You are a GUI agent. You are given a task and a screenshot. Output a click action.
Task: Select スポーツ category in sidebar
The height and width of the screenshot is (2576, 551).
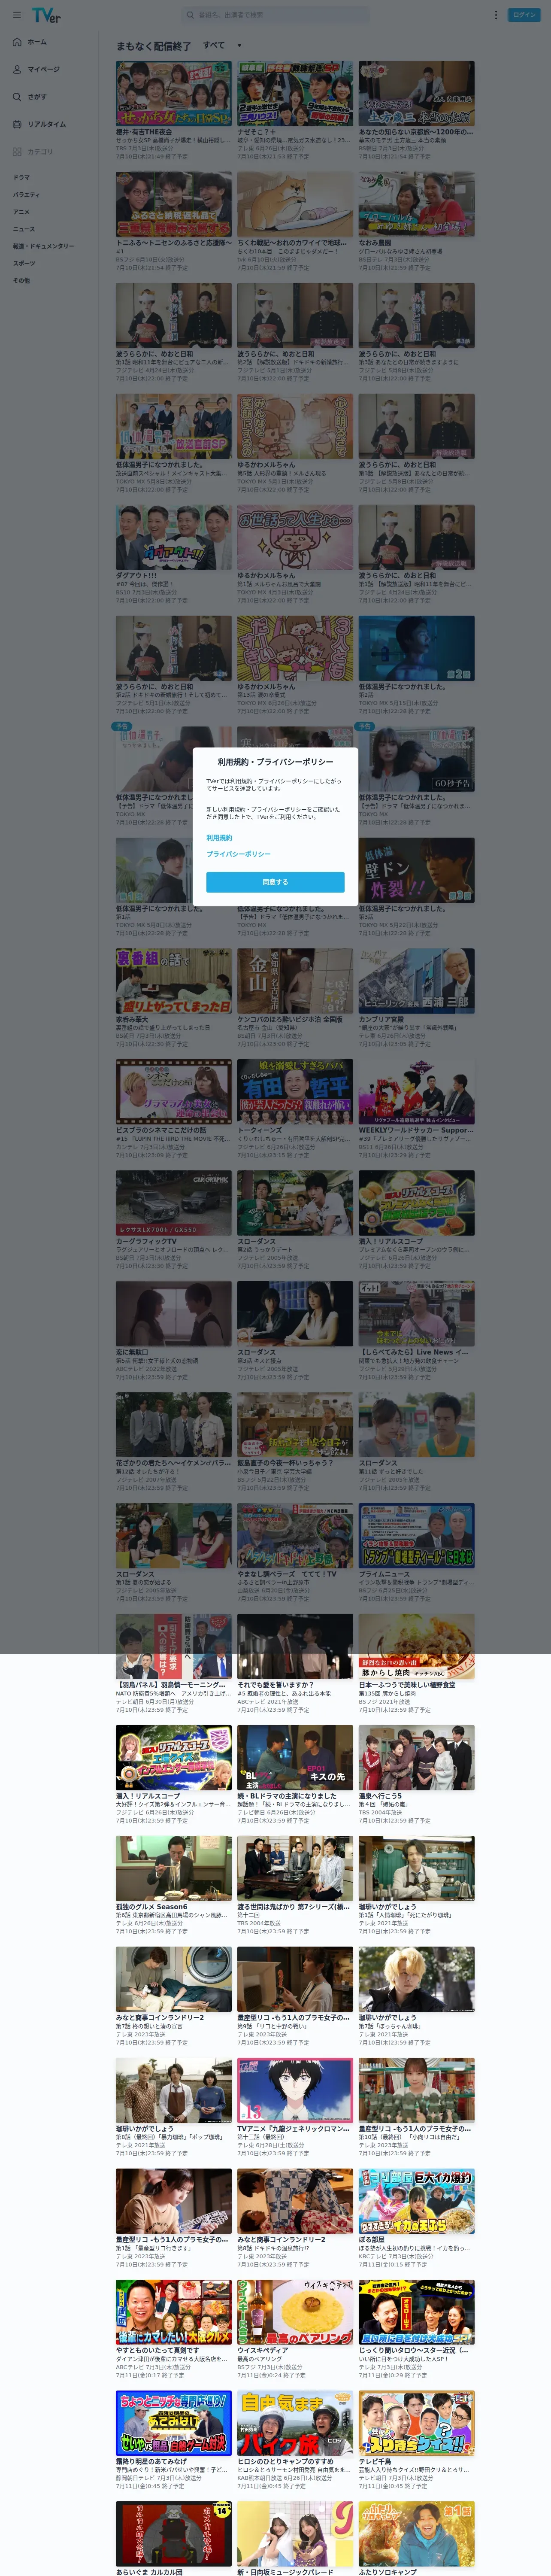pos(24,263)
